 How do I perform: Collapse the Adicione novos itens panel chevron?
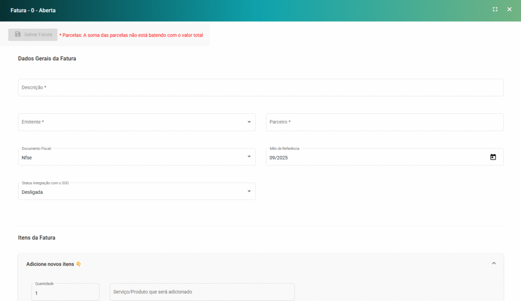click(493, 263)
